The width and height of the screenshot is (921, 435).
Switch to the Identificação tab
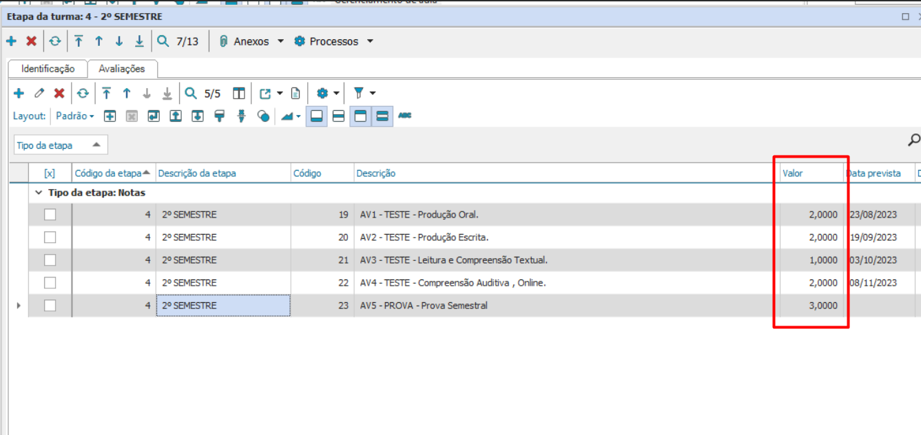pos(48,69)
